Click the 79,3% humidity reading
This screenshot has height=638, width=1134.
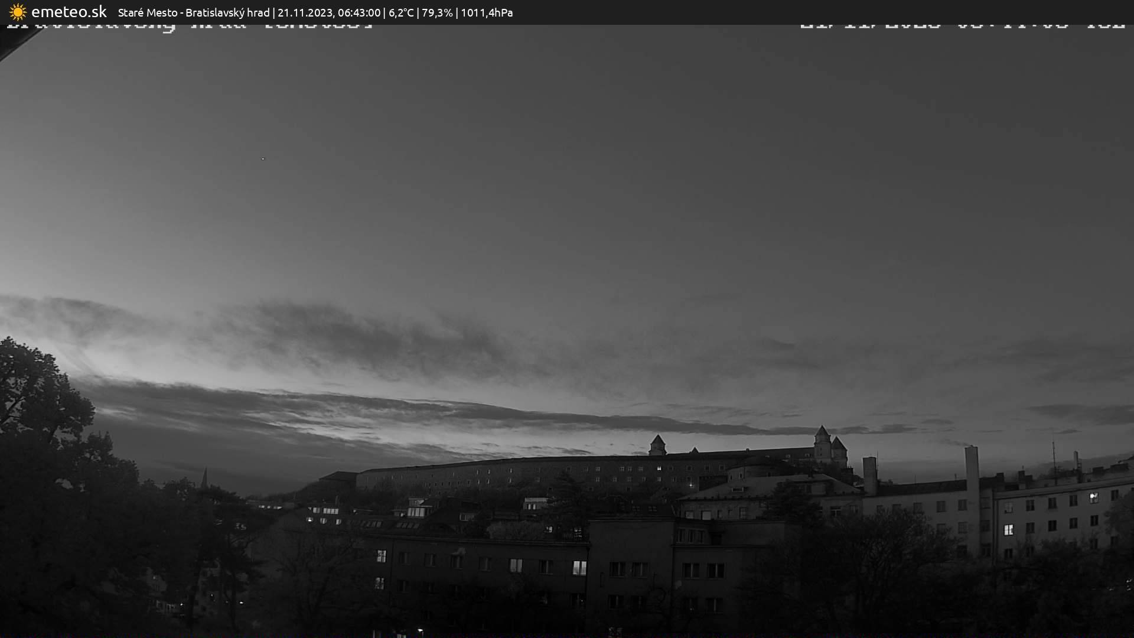pyautogui.click(x=437, y=13)
